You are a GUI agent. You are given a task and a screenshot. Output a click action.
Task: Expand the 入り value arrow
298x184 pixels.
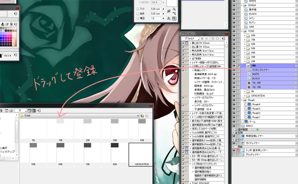[163, 9]
